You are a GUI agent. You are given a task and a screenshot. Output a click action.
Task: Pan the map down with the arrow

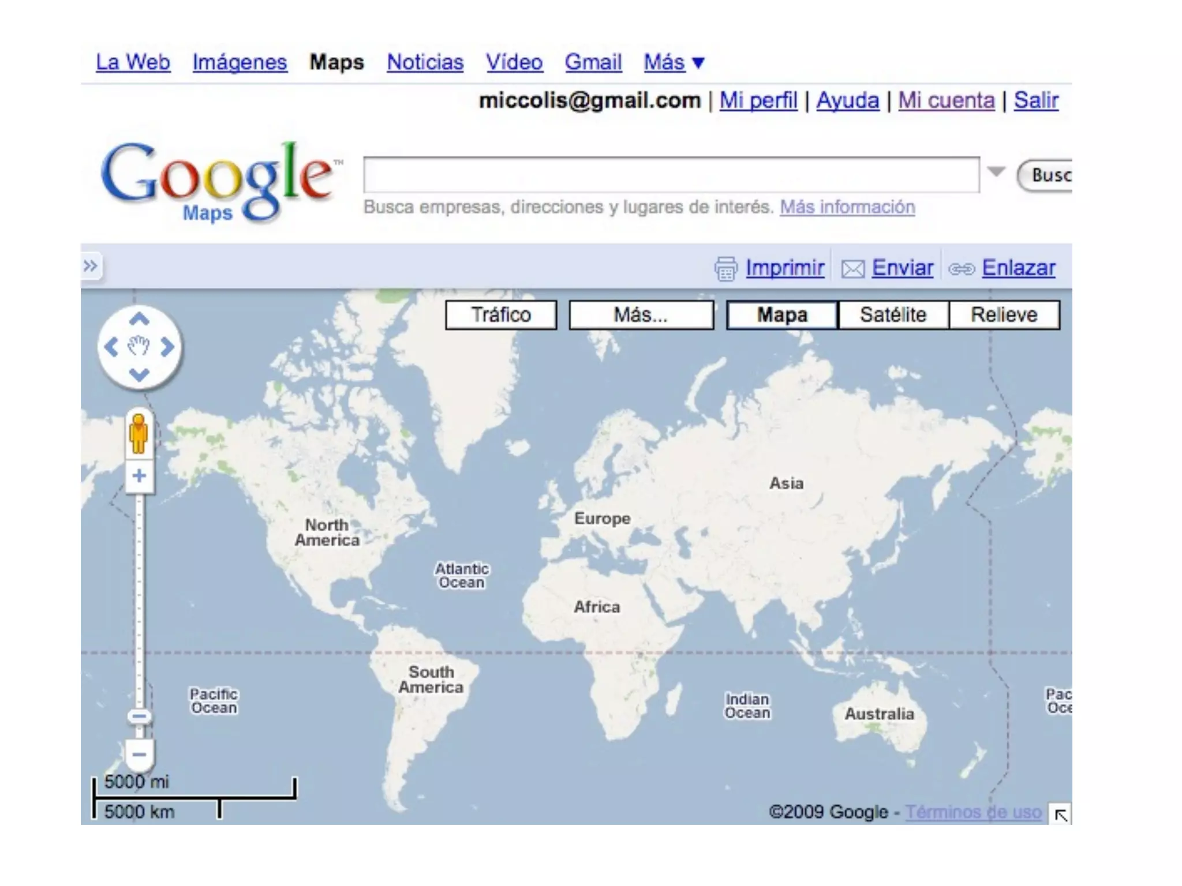[x=139, y=375]
